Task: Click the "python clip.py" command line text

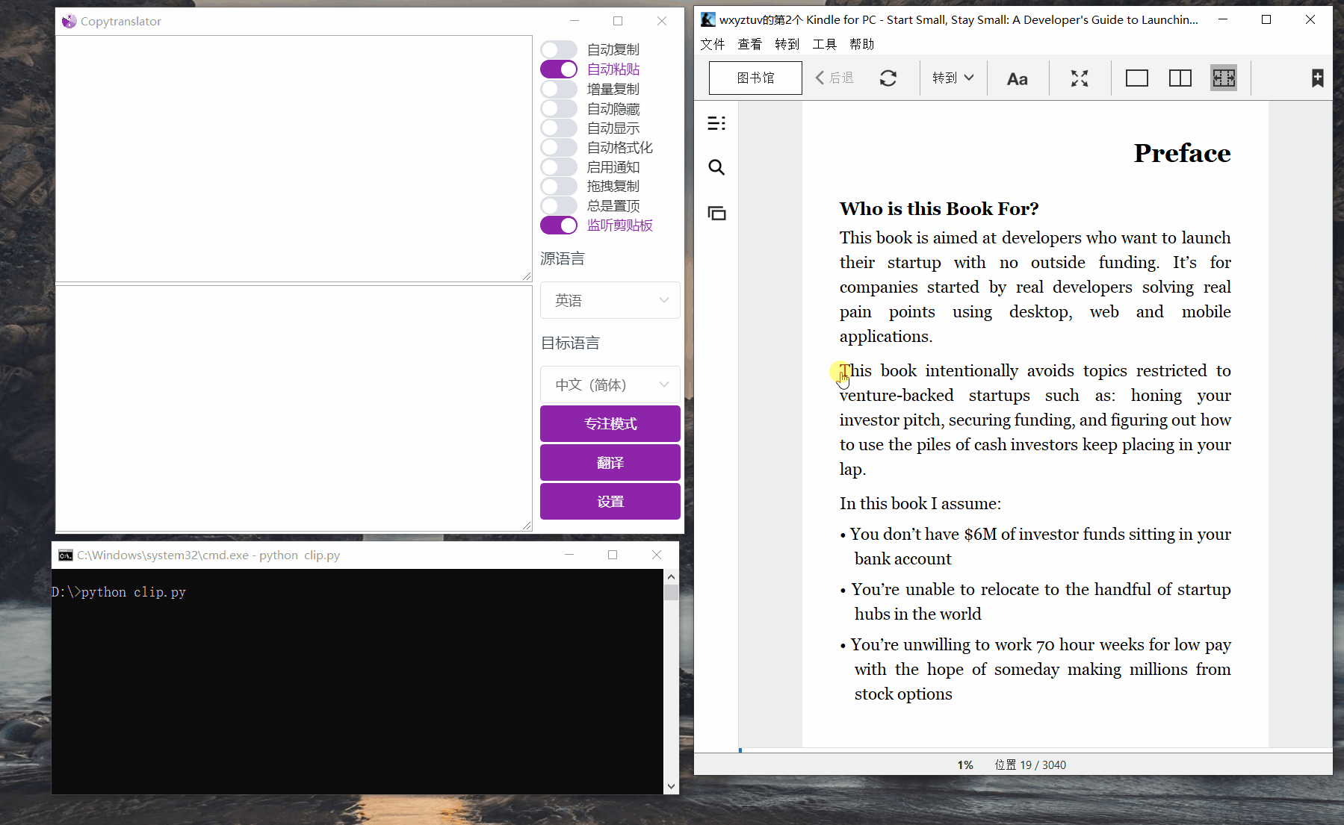Action: [134, 592]
